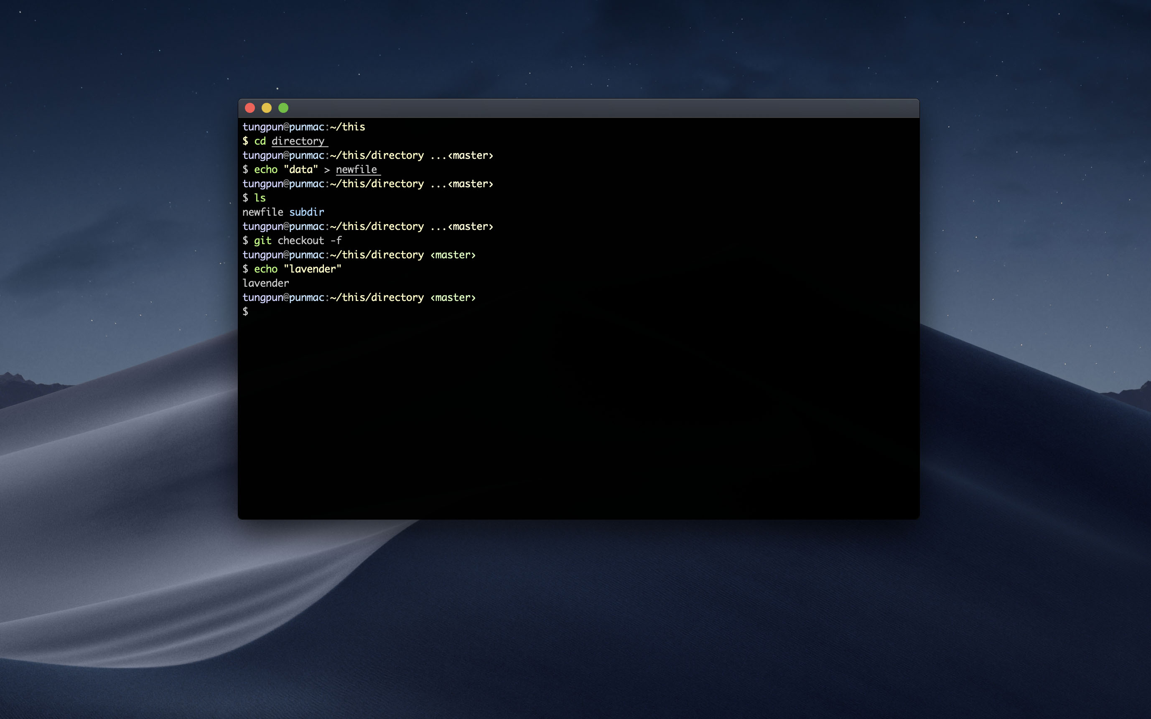Click '<master>' in the last prompt line
This screenshot has height=719, width=1151.
click(453, 298)
